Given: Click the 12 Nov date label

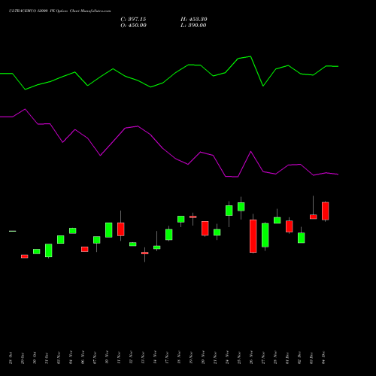Looking at the screenshot, I should [131, 358].
